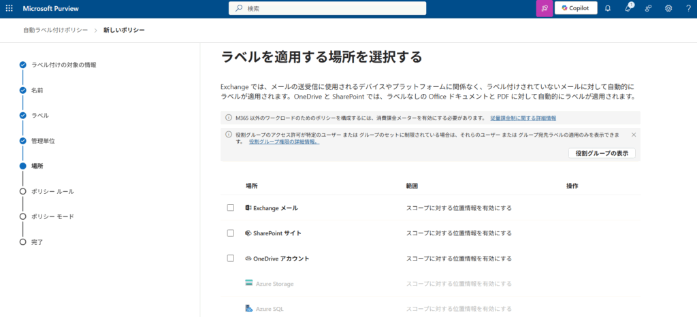Screen dimensions: 697x317
Task: Open the Copilot button
Action: (x=576, y=8)
